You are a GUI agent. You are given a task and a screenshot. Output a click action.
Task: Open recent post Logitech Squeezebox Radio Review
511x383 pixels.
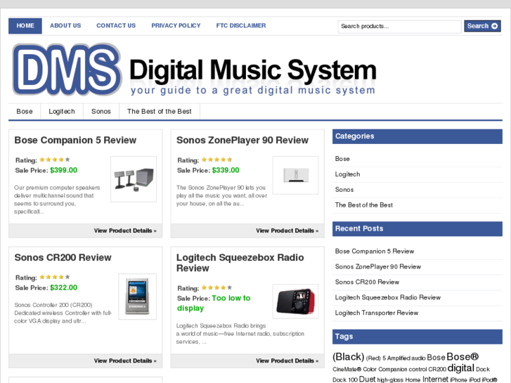click(388, 297)
